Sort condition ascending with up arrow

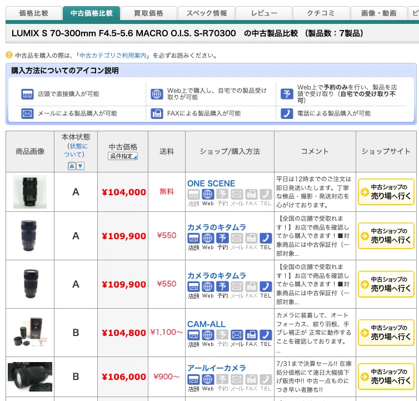click(x=72, y=166)
